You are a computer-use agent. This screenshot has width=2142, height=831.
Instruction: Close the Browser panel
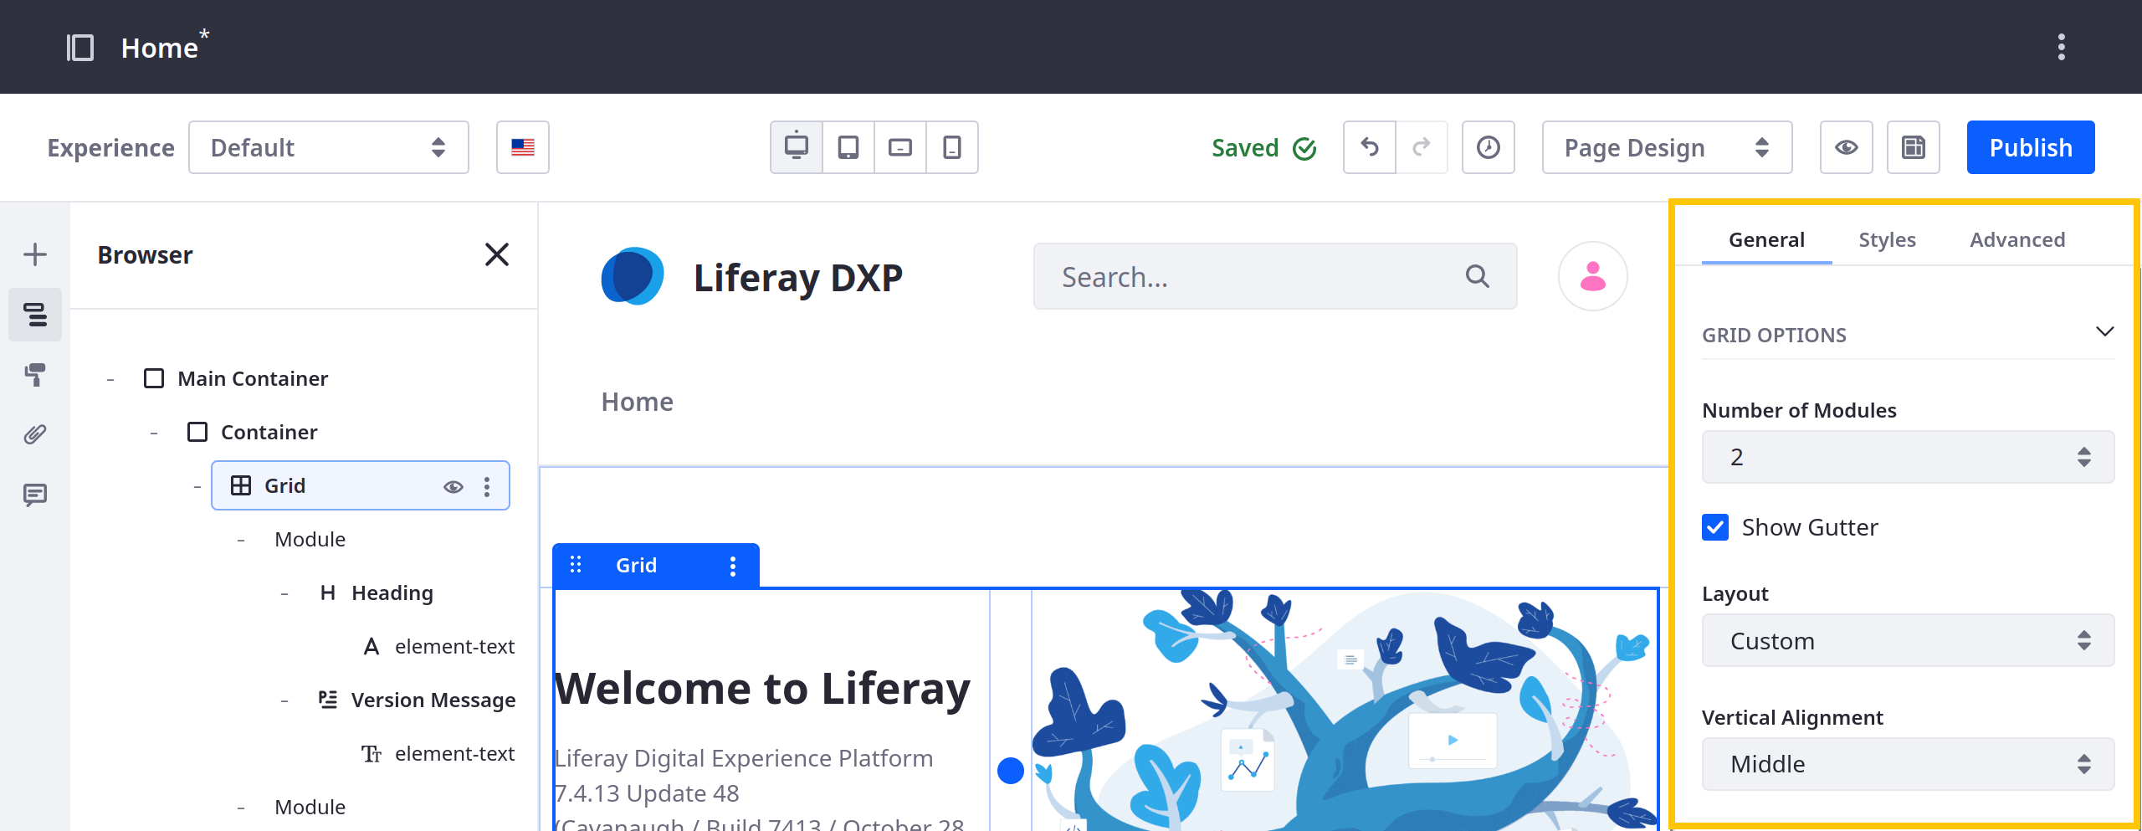(x=497, y=254)
